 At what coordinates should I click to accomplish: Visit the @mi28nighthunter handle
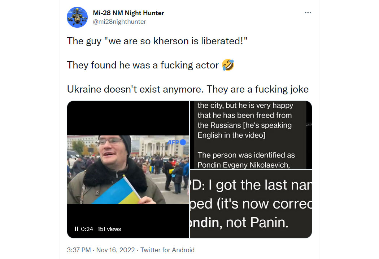click(x=119, y=22)
